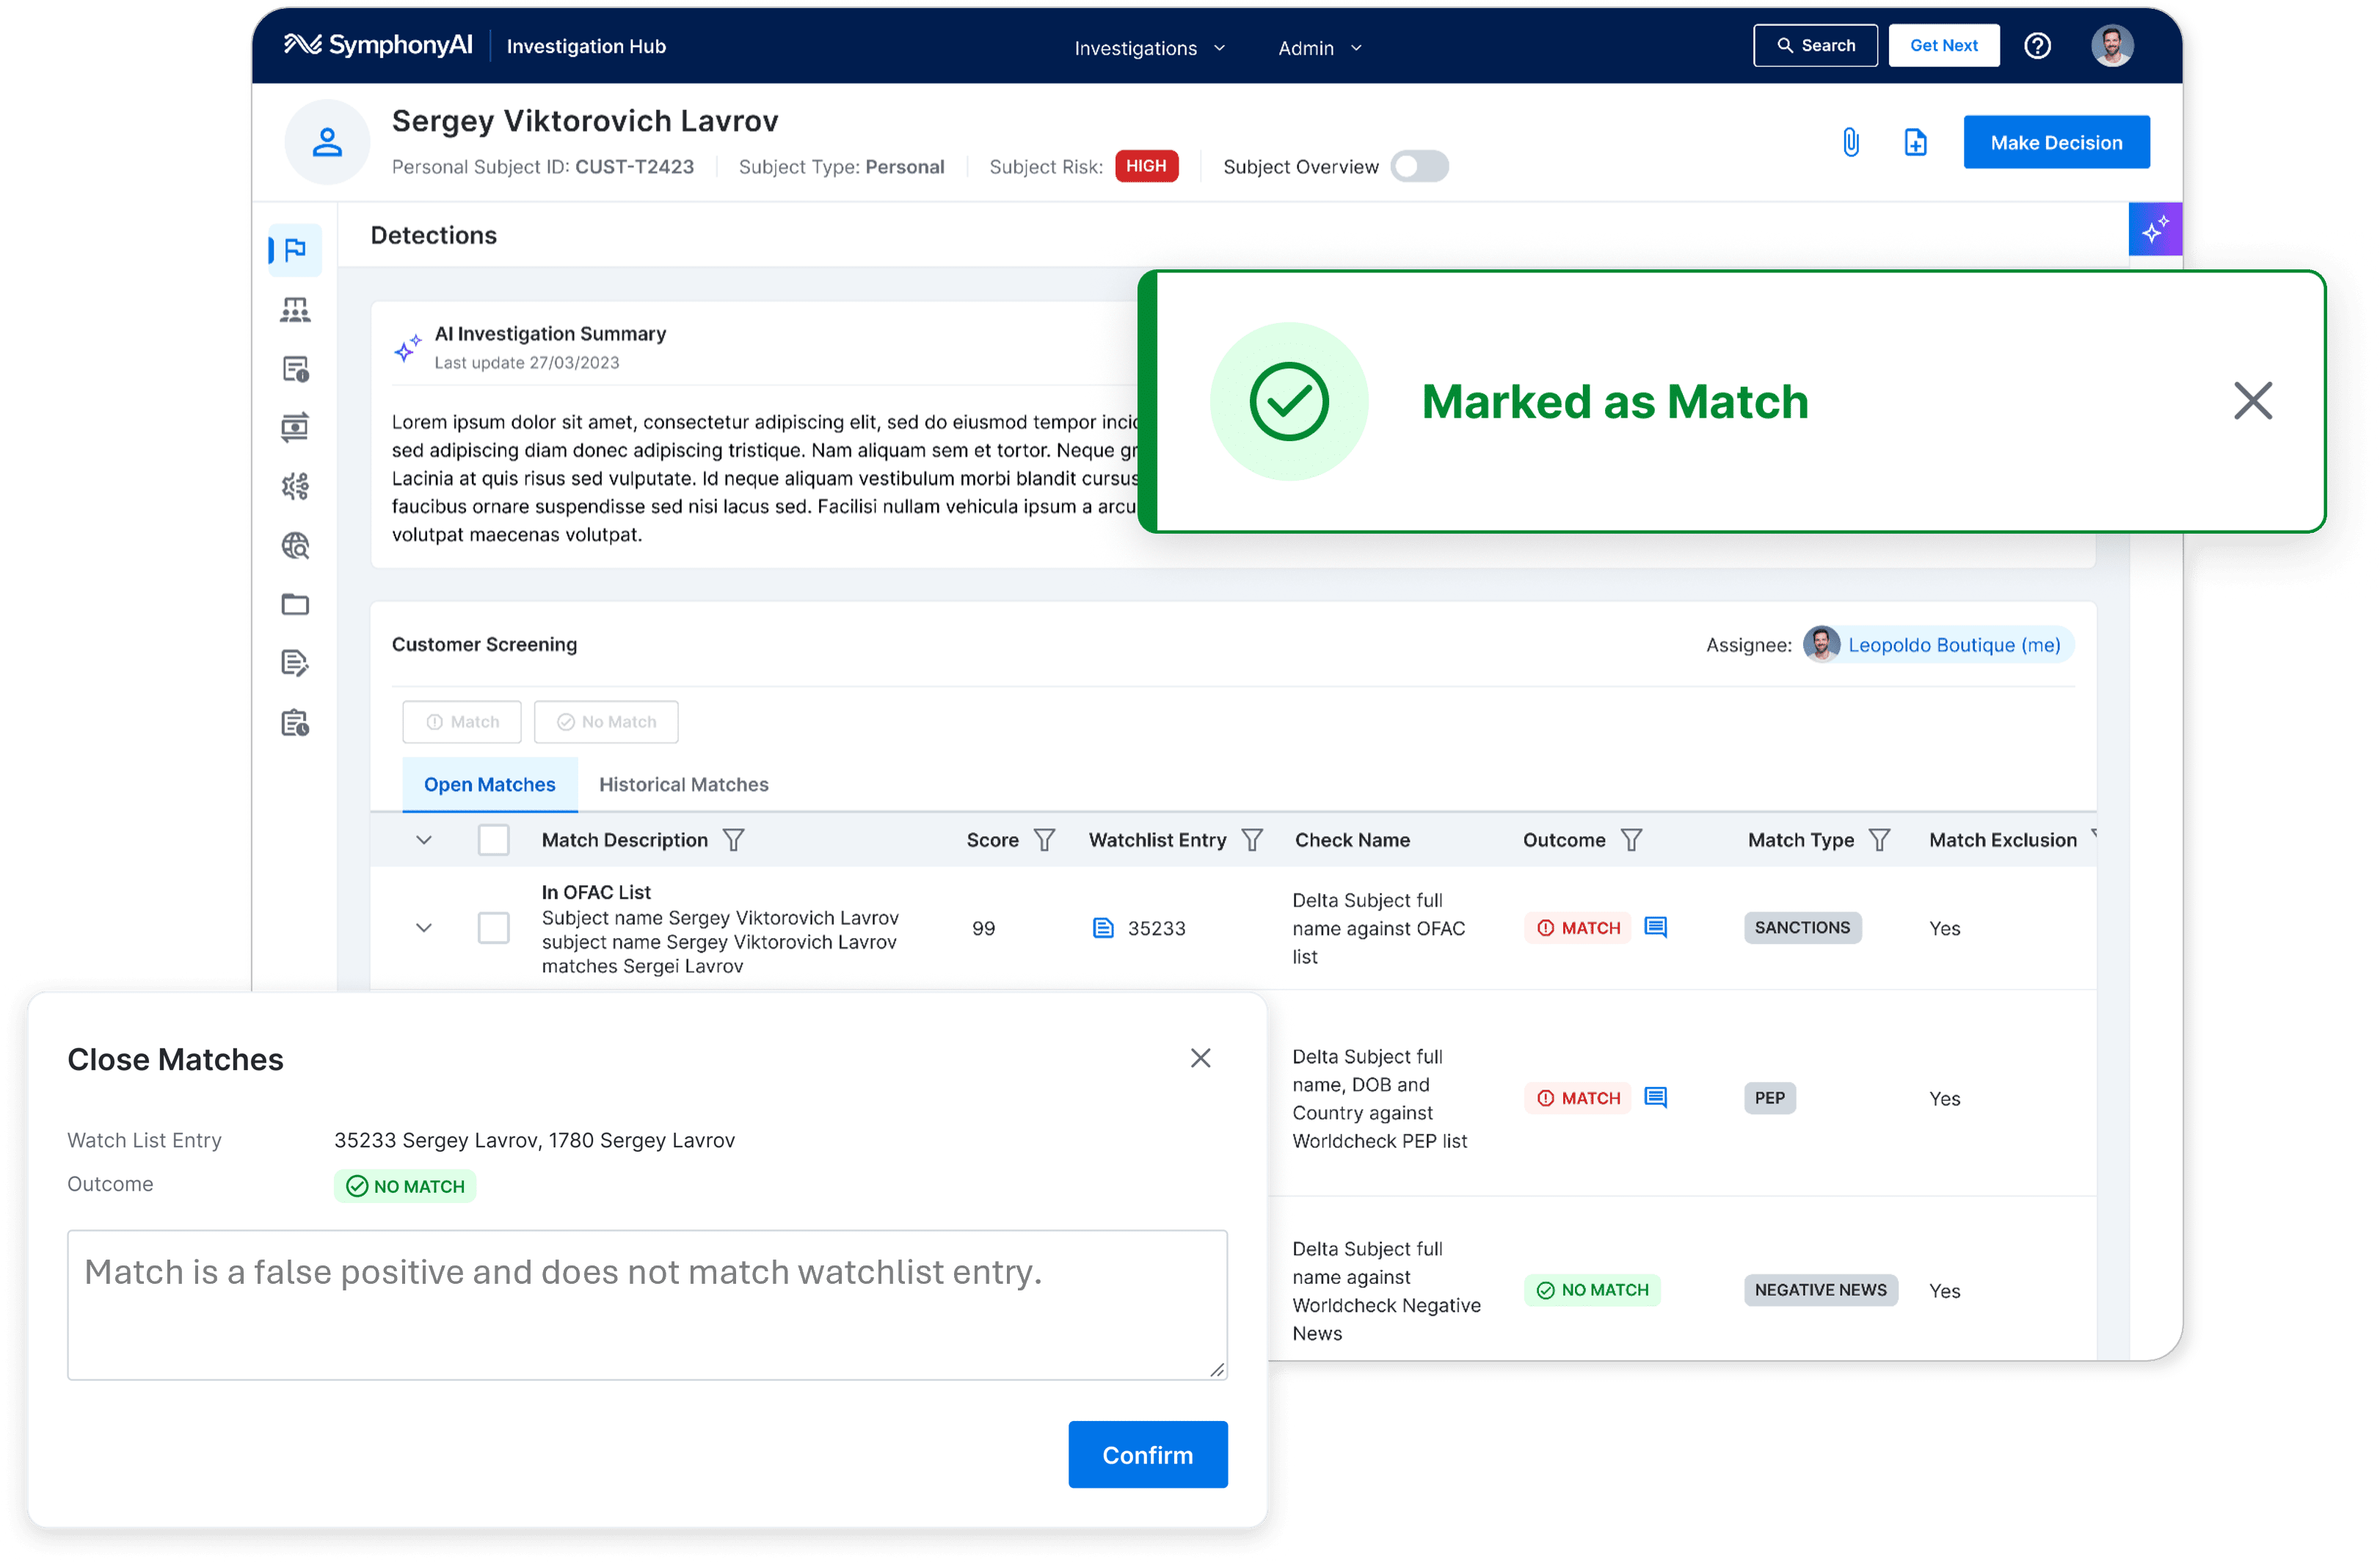Open the attachments paperclip icon
Viewport: 2380px width, 1562px height.
point(1851,142)
